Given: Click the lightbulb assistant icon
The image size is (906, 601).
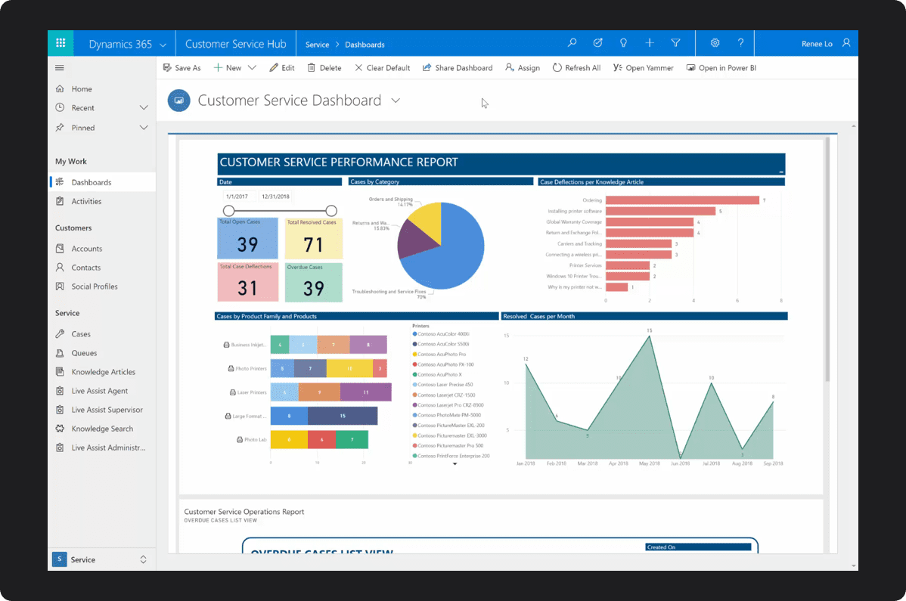Looking at the screenshot, I should (x=623, y=43).
